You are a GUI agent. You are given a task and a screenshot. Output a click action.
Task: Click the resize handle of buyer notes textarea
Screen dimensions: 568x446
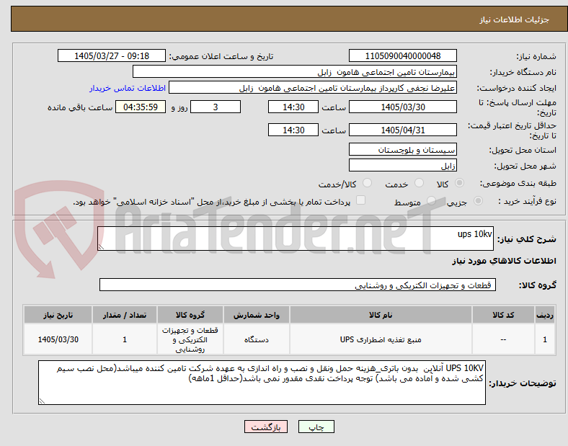pos(42,401)
